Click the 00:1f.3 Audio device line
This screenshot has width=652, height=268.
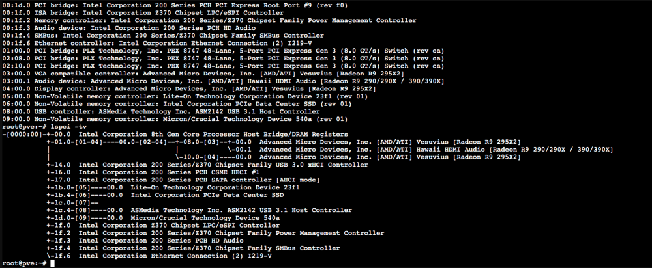pyautogui.click(x=129, y=28)
